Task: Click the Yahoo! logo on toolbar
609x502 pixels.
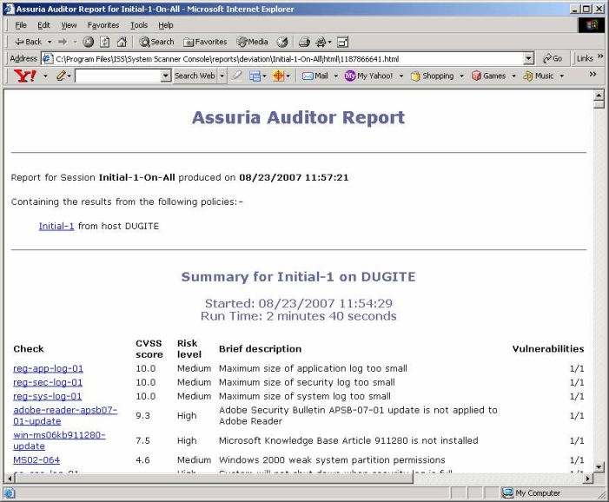Action: point(25,76)
